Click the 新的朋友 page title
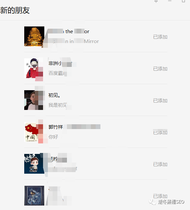The width and height of the screenshot is (190, 210). pyautogui.click(x=15, y=10)
